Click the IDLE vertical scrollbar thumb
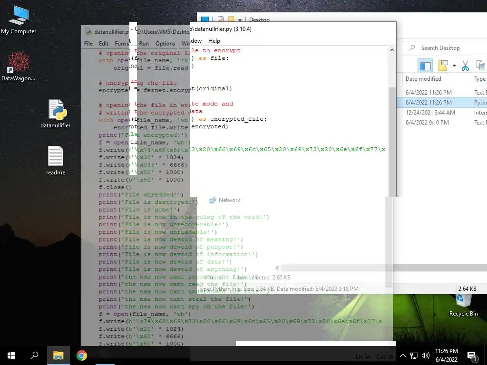This screenshot has height=365, width=487. click(392, 141)
